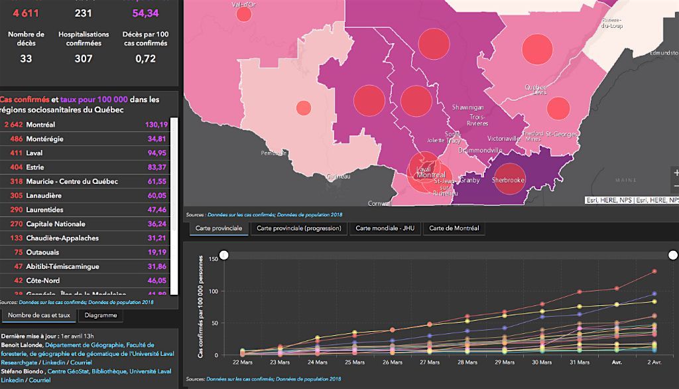Select the Chaudière-Appalaches row

86,238
